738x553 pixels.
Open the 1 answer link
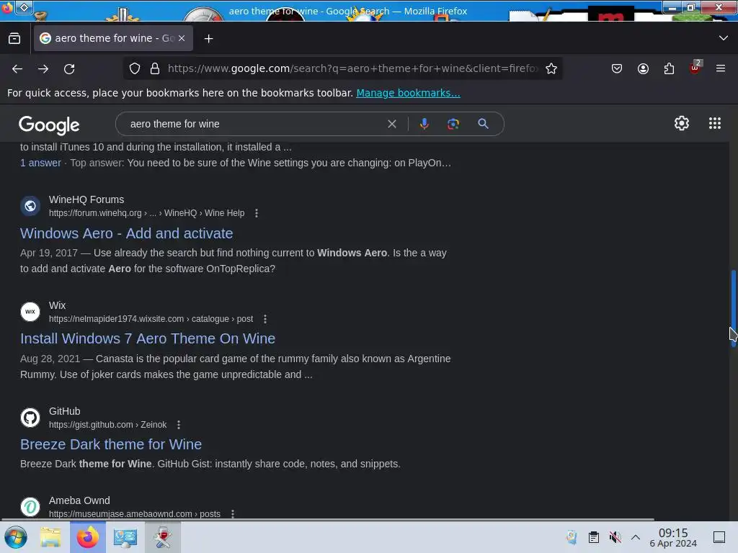pyautogui.click(x=40, y=163)
